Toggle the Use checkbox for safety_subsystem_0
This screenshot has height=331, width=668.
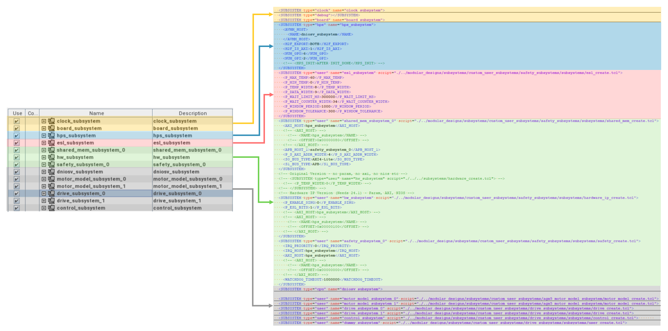pyautogui.click(x=16, y=165)
